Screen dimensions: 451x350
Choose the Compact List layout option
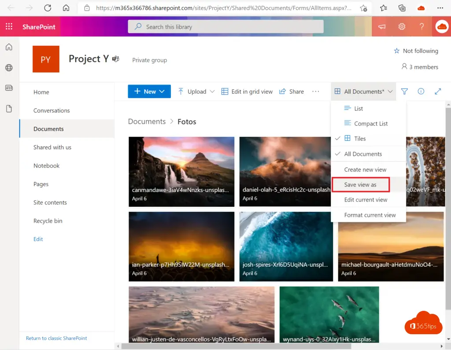click(x=370, y=124)
